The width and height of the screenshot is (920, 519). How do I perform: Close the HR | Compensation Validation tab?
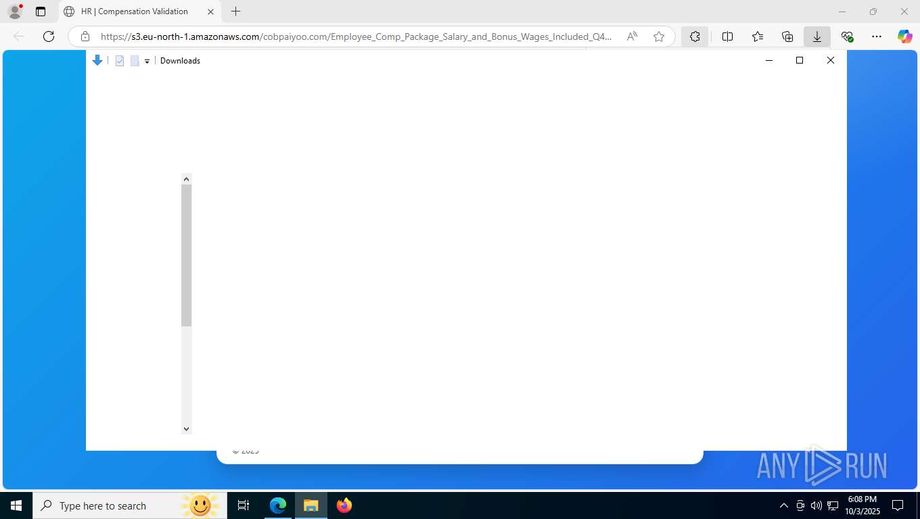pyautogui.click(x=210, y=11)
